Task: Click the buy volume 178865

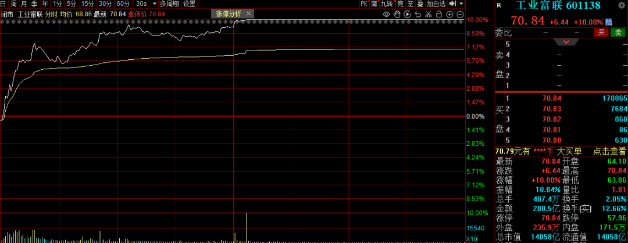Action: tap(613, 98)
